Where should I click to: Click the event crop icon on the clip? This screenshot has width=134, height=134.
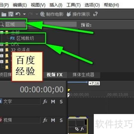click(77, 129)
